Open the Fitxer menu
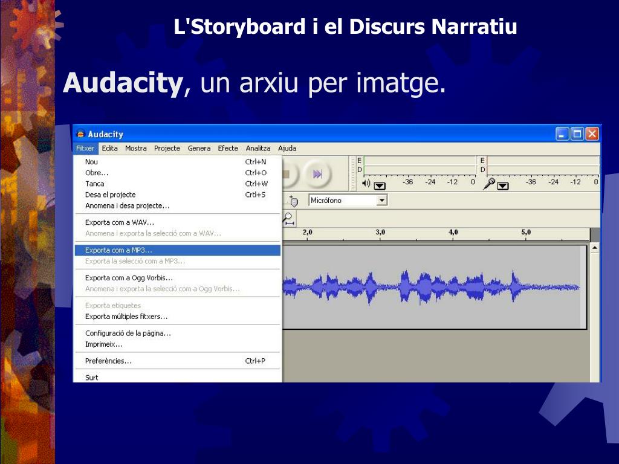The height and width of the screenshot is (464, 619). (x=85, y=149)
